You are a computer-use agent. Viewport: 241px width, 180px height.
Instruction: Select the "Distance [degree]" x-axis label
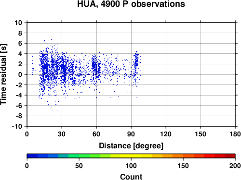click(131, 146)
